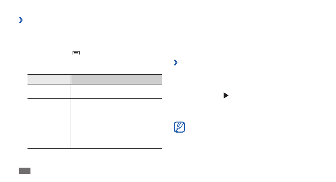Click the blue note pencil icon
The image size is (336, 182).
(179, 127)
